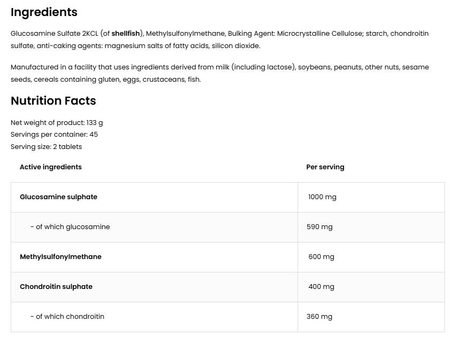Click the Glucosamine Sulfate 2KCL ingredient text

tap(54, 34)
